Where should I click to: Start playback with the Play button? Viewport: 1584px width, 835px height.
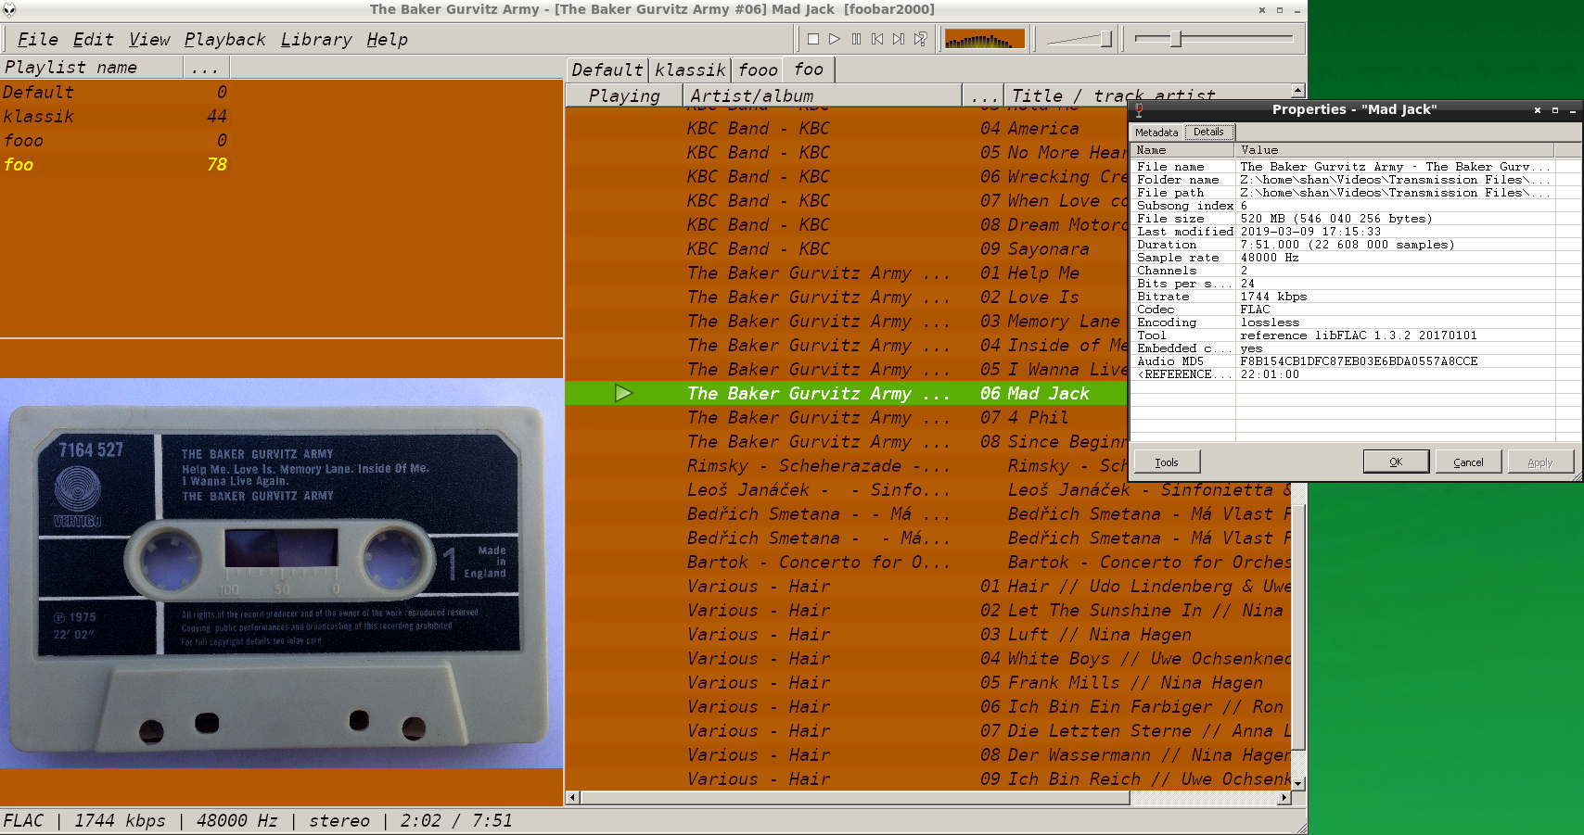click(x=835, y=39)
